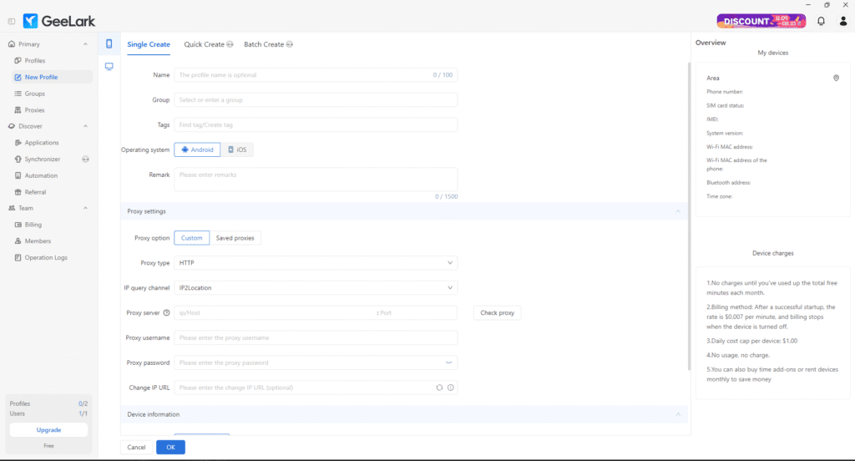Viewport: 855px width, 461px height.
Task: Click the Upgrade button
Action: coord(48,430)
